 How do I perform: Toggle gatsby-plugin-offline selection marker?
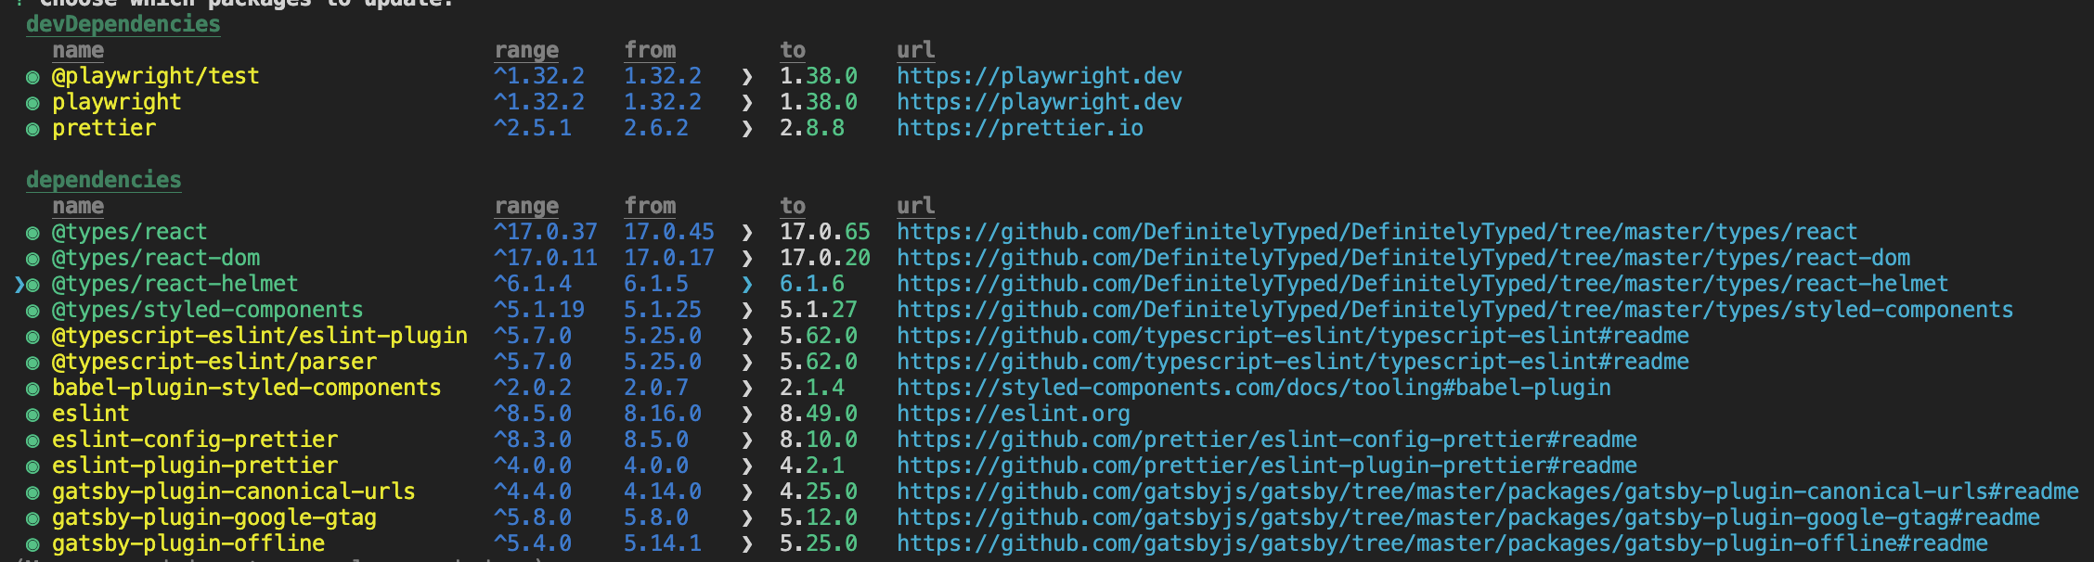32,544
